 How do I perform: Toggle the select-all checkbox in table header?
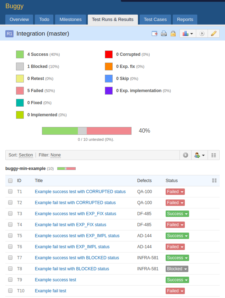click(10, 181)
